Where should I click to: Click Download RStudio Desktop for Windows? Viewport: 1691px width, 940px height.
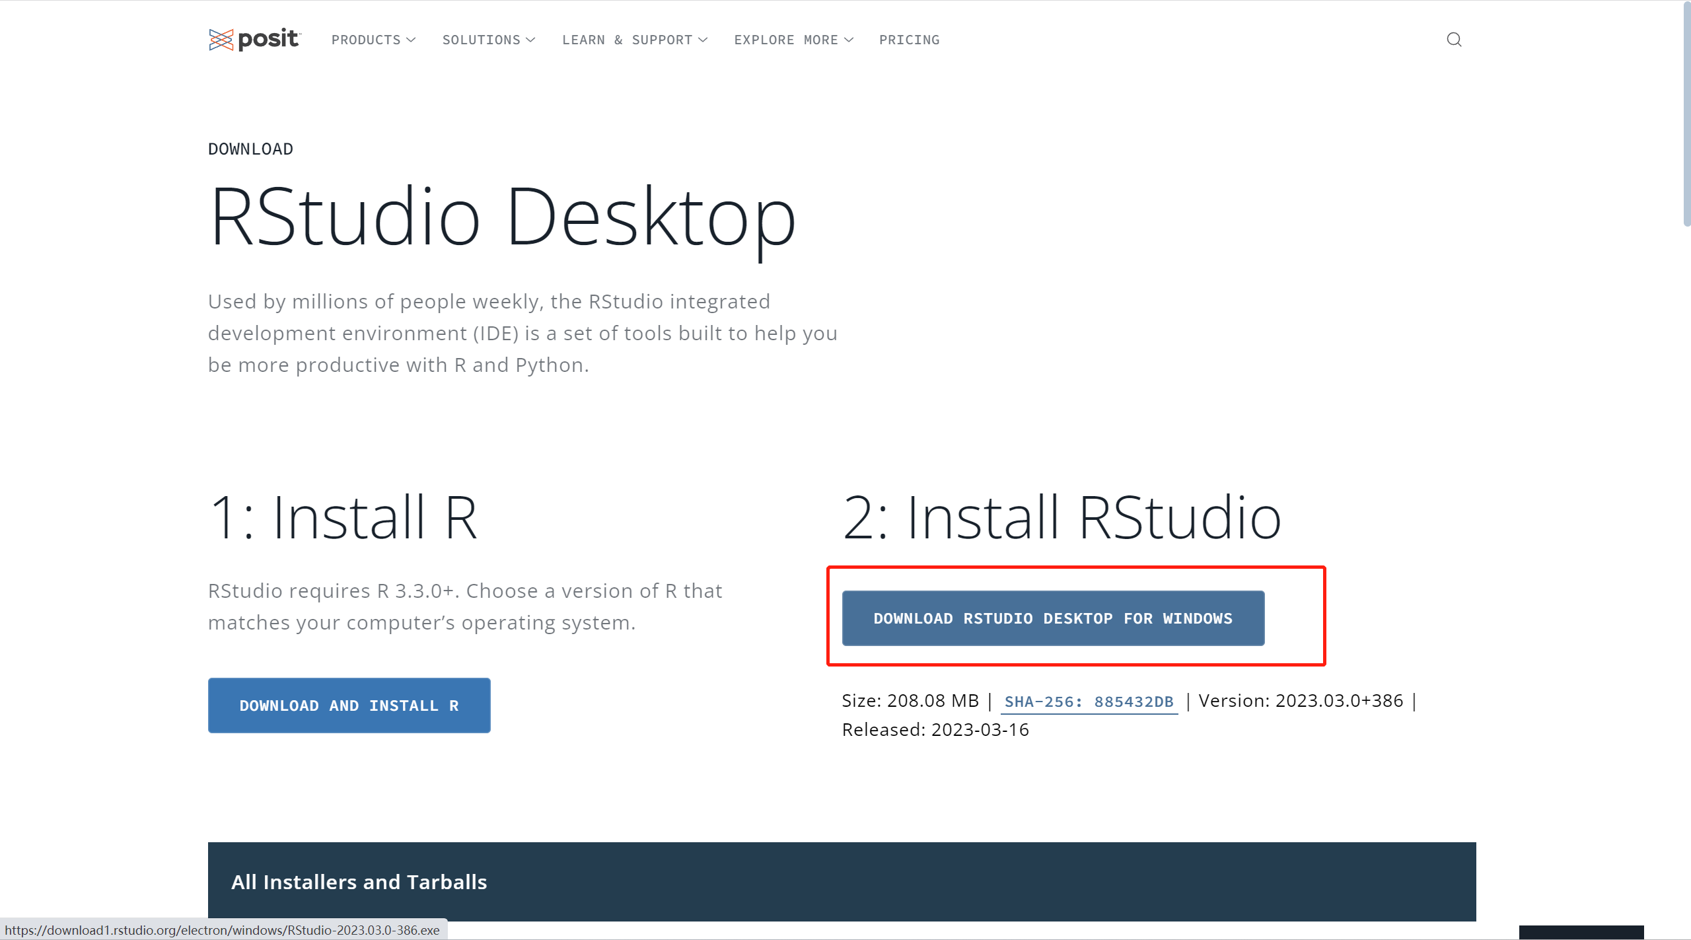tap(1053, 618)
